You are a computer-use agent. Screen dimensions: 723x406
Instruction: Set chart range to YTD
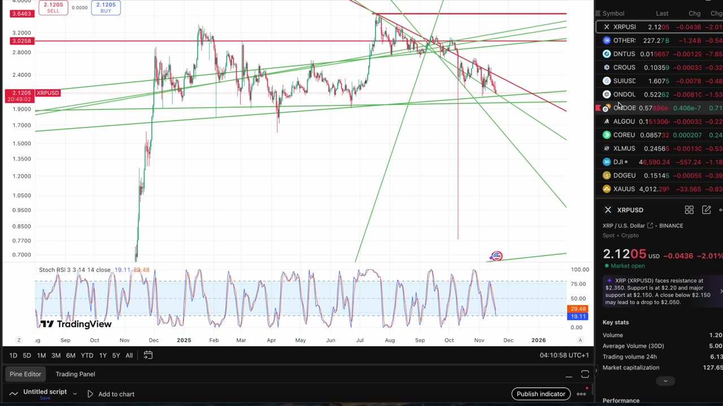tap(87, 355)
